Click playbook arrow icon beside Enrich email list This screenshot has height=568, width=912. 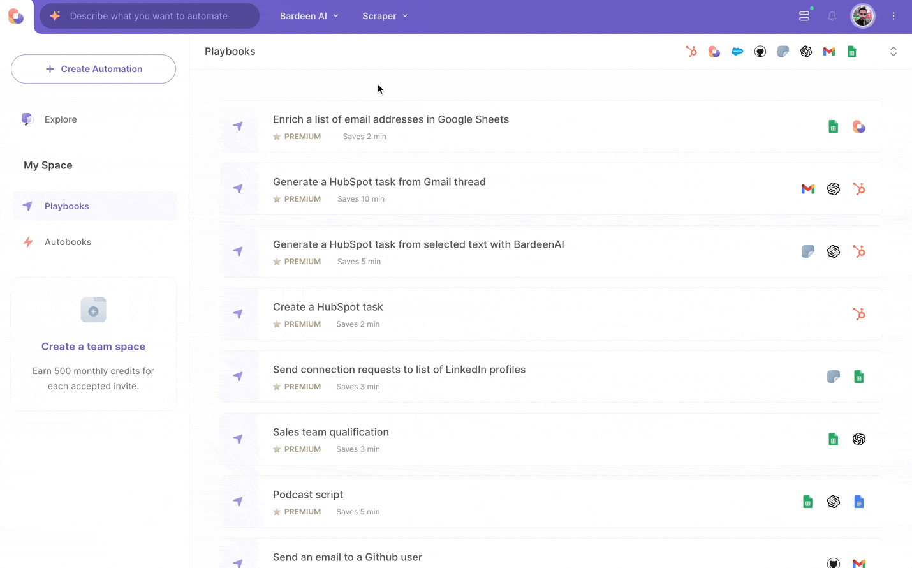pos(239,126)
